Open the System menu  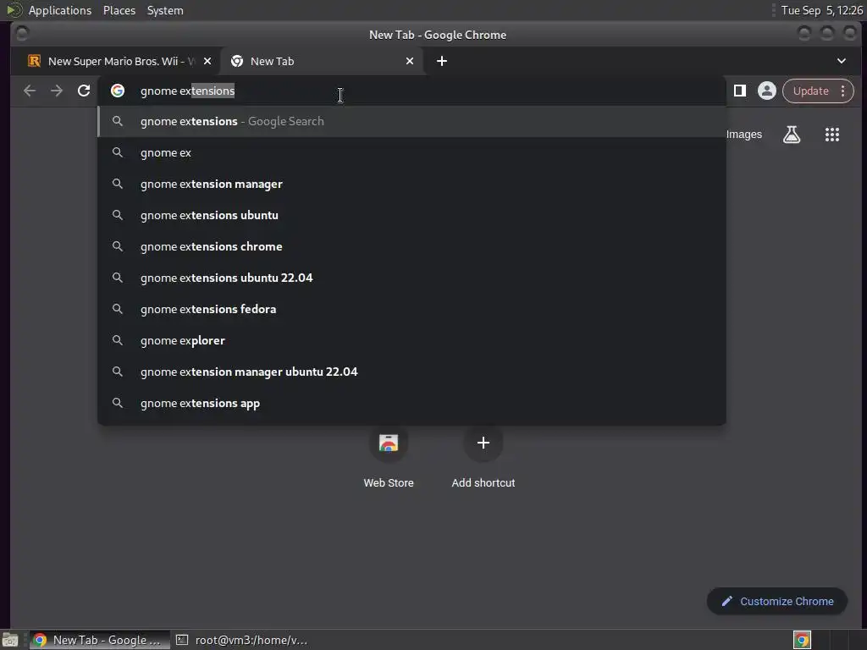[165, 10]
